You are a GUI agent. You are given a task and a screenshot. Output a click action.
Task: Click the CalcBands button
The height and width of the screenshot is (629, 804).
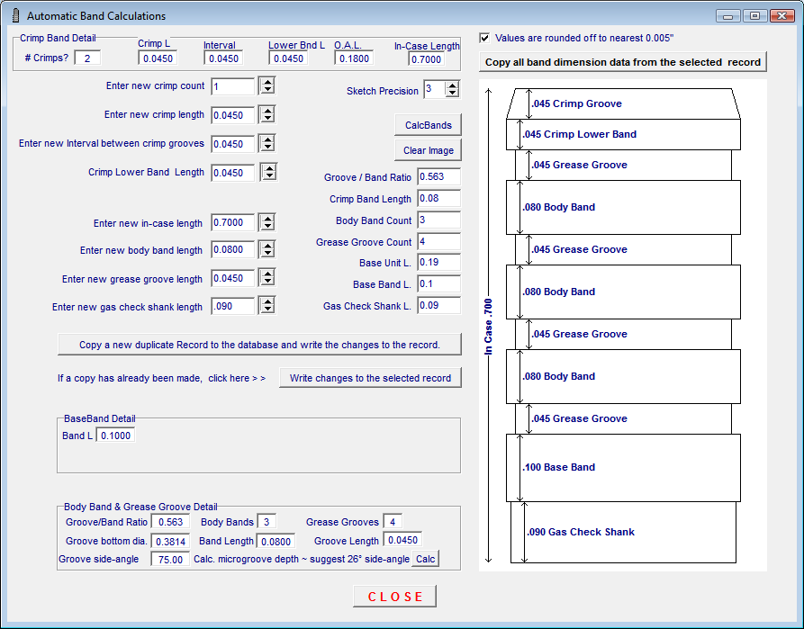pos(429,125)
